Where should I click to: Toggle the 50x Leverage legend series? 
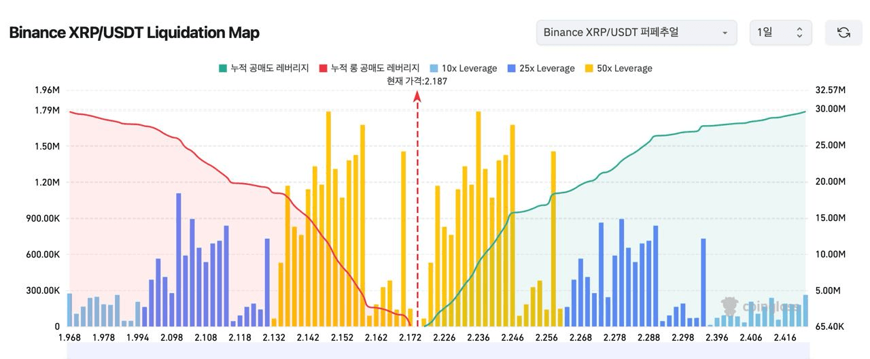click(x=618, y=68)
